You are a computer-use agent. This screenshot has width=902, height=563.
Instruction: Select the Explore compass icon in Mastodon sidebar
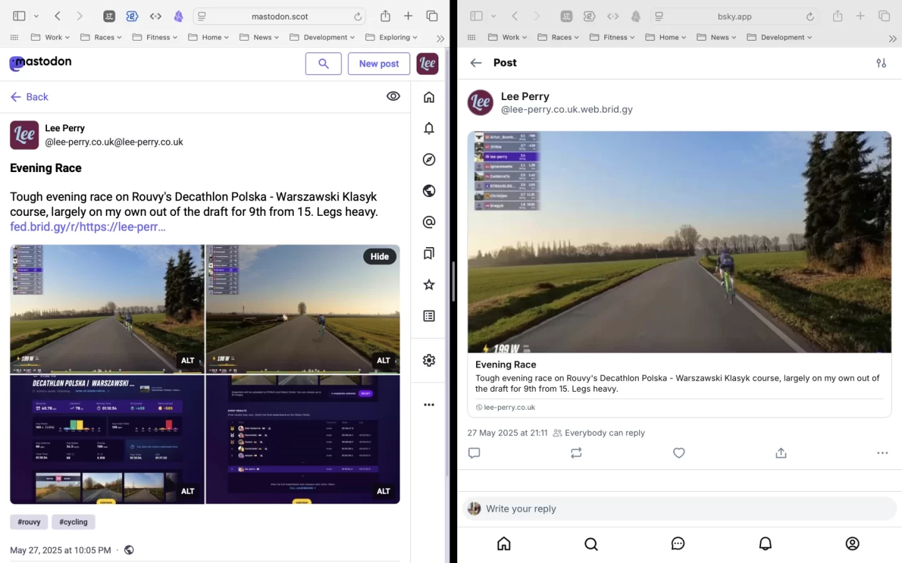(x=428, y=160)
